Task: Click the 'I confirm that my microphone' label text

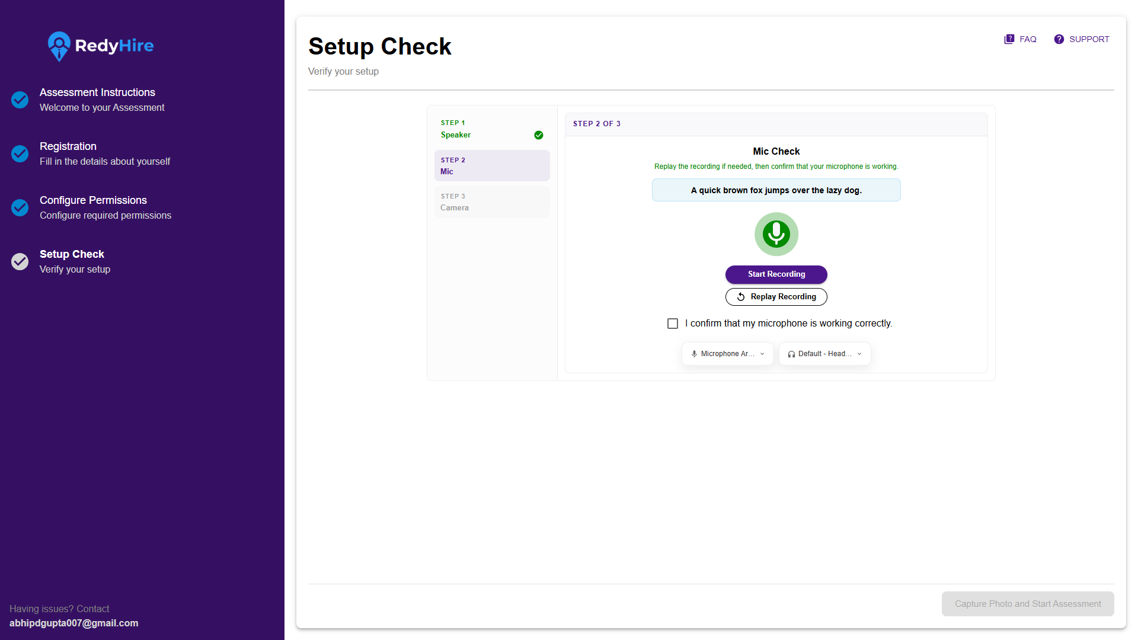Action: 788,324
